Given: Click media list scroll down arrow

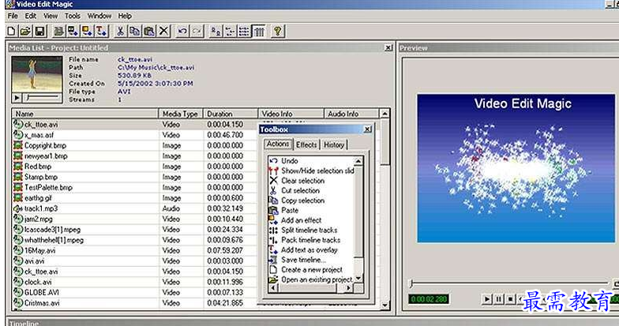Looking at the screenshot, I should (385, 305).
